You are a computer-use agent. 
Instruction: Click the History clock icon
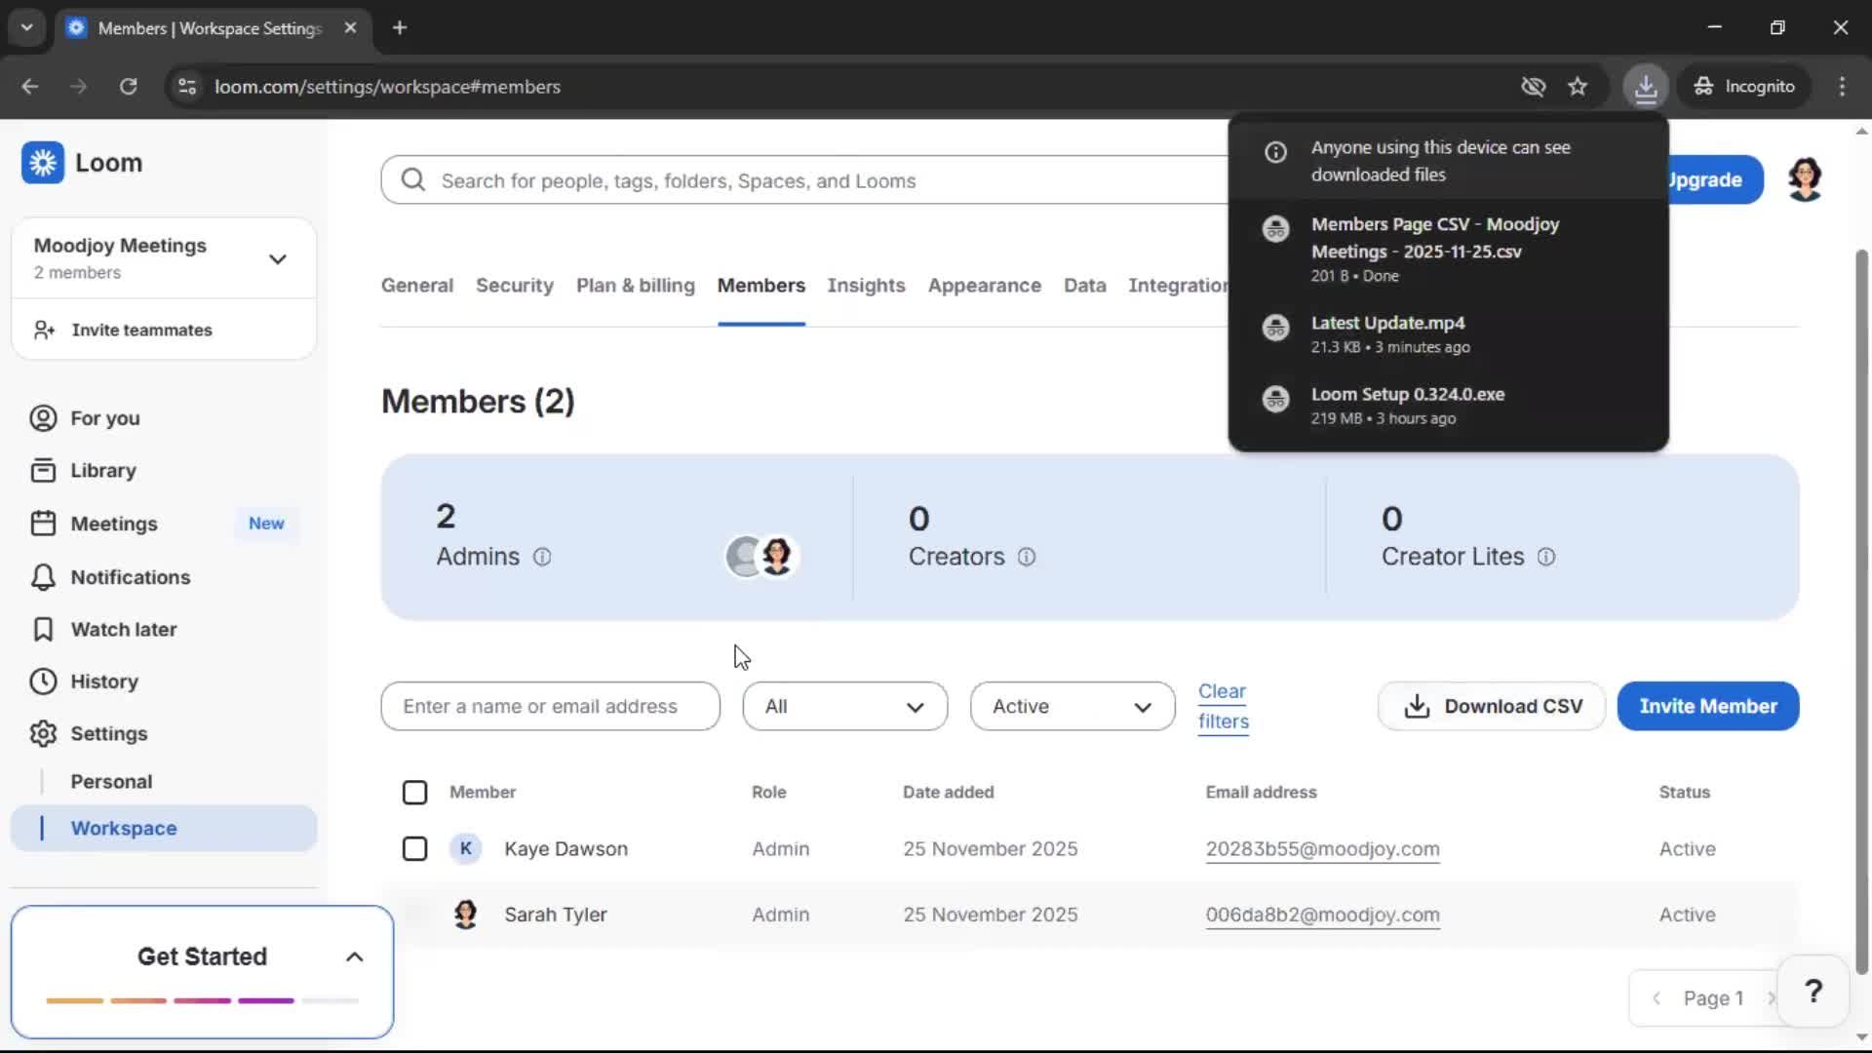[x=43, y=682]
